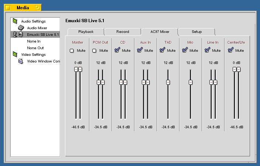Click the zoom icon in Media title tab

pyautogui.click(x=37, y=7)
